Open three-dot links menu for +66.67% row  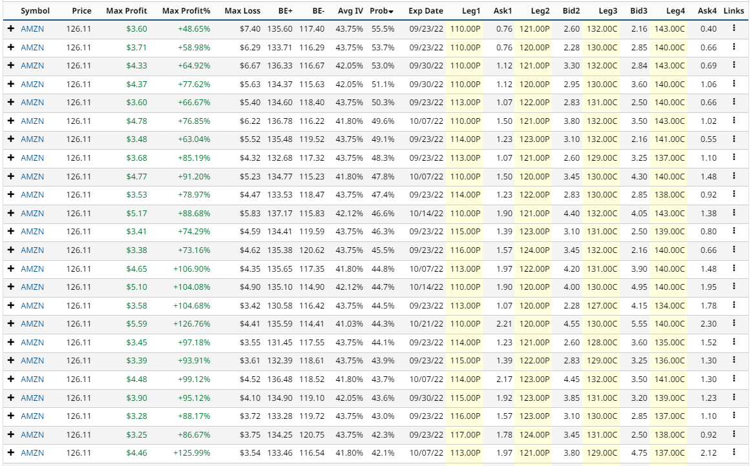click(734, 102)
